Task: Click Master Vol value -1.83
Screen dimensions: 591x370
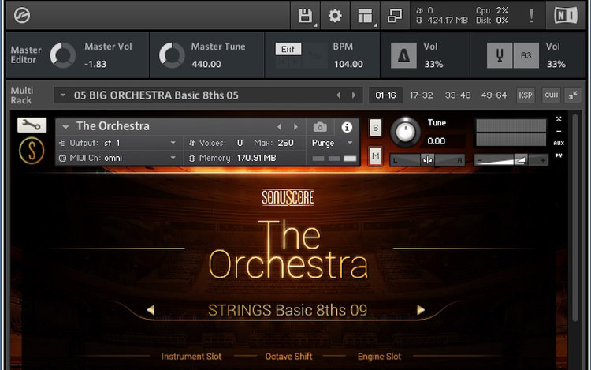Action: [95, 64]
